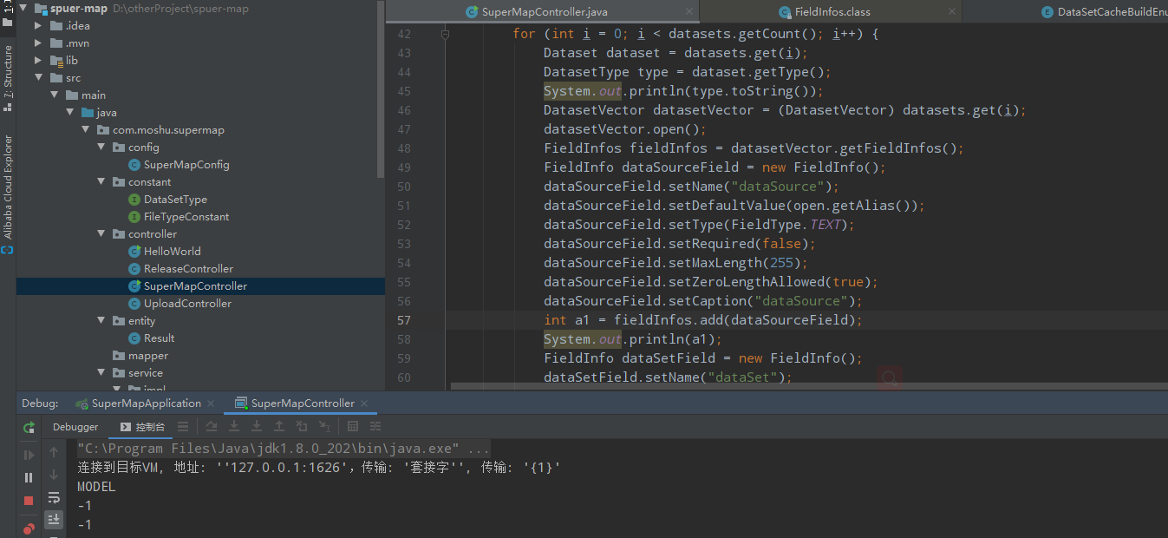
Task: Open DataSetType interface in project tree
Action: pyautogui.click(x=175, y=200)
